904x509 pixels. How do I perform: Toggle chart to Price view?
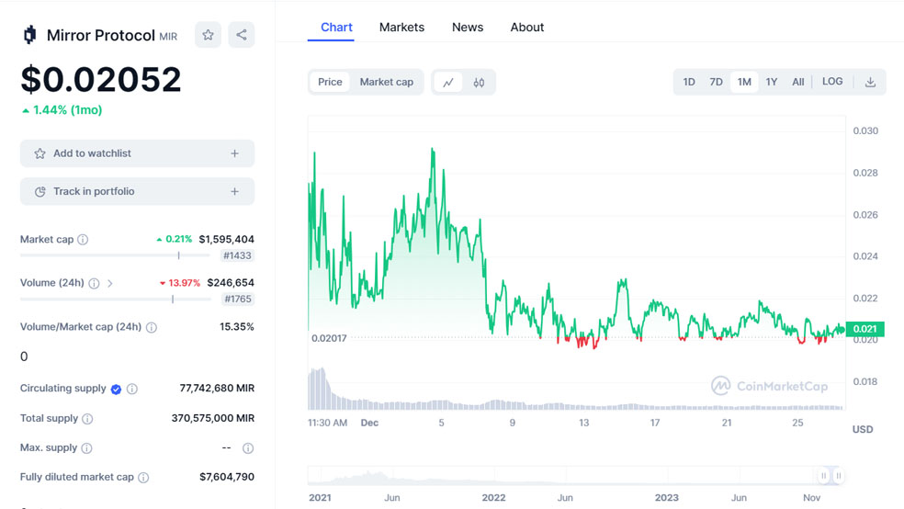(x=330, y=83)
